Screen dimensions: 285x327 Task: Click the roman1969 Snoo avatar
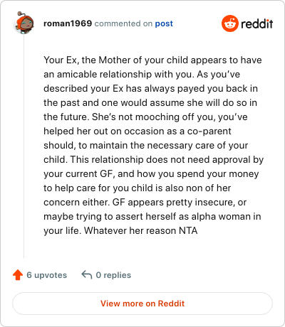[x=24, y=23]
